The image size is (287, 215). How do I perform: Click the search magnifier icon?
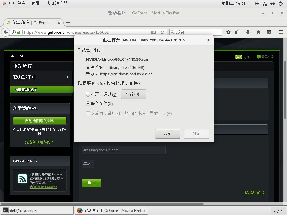click(172, 32)
